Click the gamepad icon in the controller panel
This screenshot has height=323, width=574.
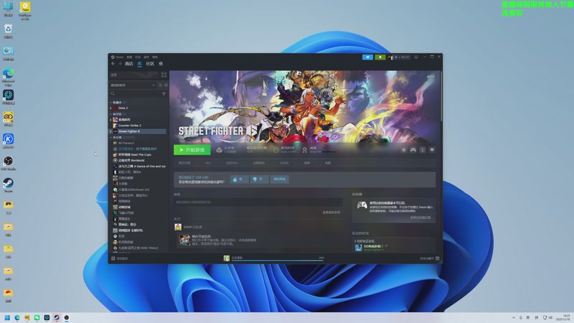(x=362, y=205)
